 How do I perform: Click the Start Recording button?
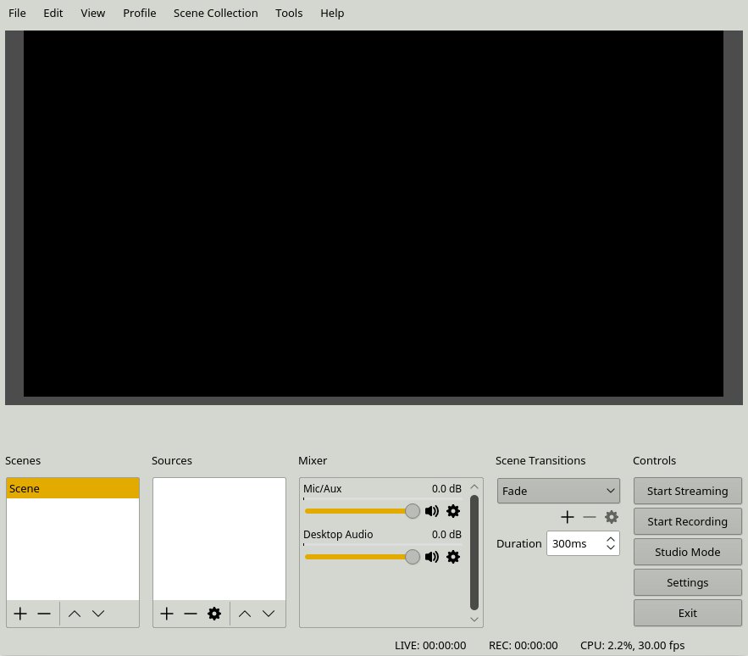click(687, 521)
